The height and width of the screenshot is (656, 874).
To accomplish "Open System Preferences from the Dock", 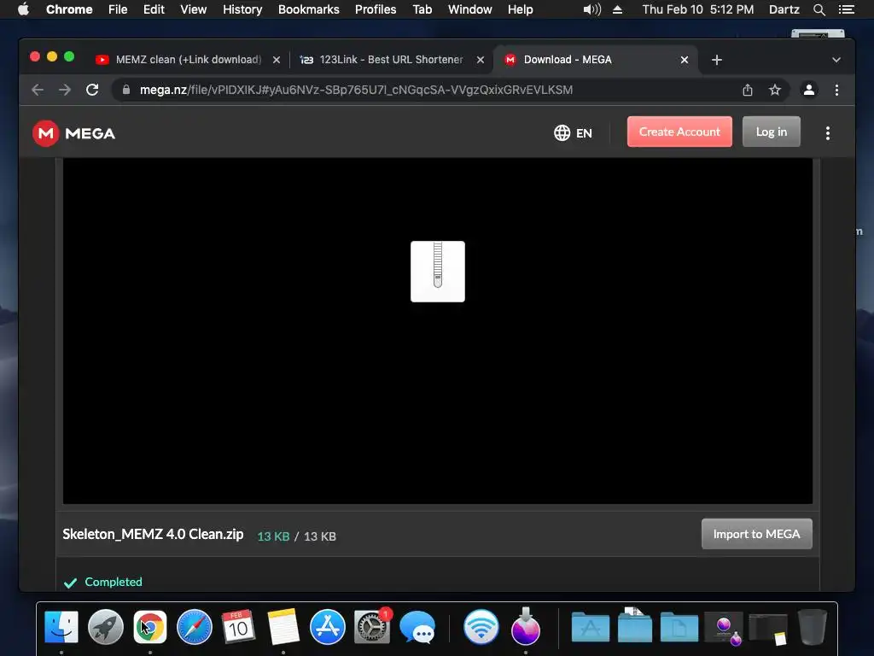I will click(372, 627).
